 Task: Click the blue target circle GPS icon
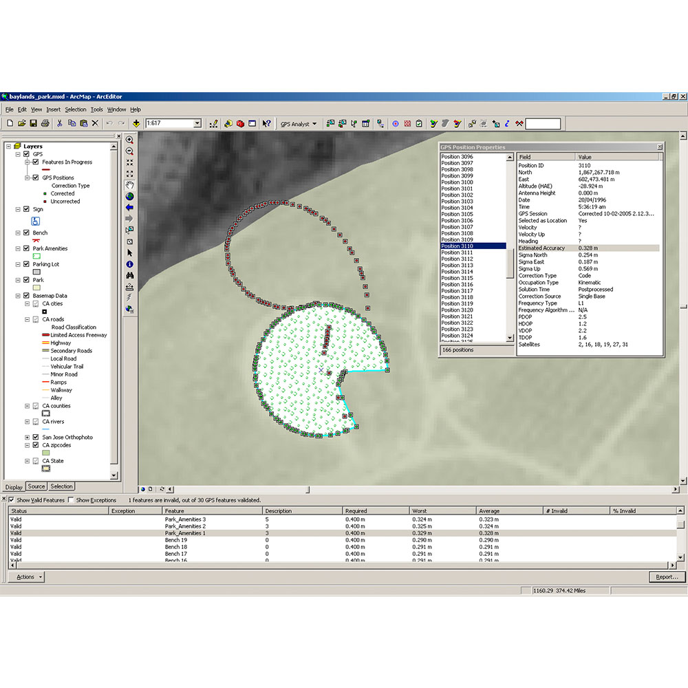(396, 124)
